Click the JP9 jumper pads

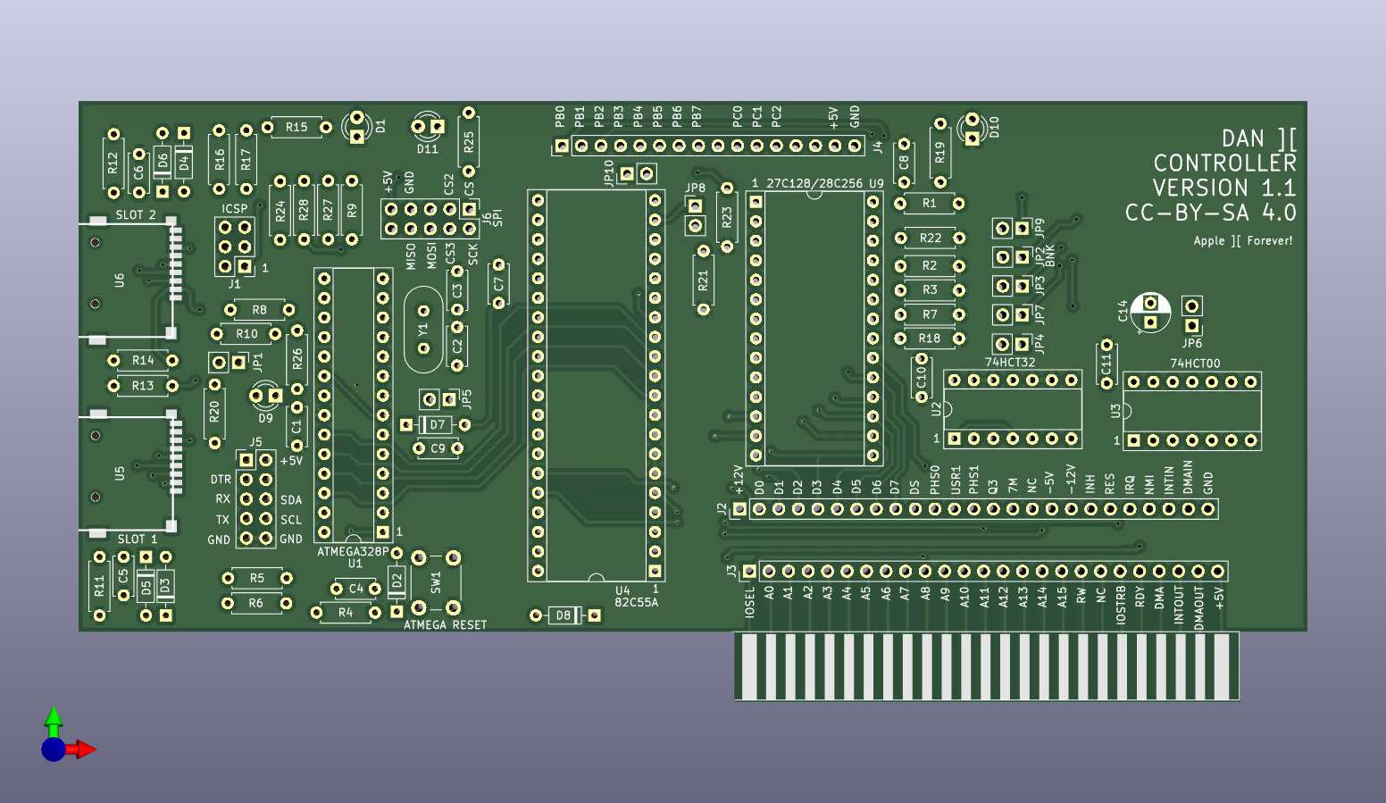pyautogui.click(x=1012, y=229)
